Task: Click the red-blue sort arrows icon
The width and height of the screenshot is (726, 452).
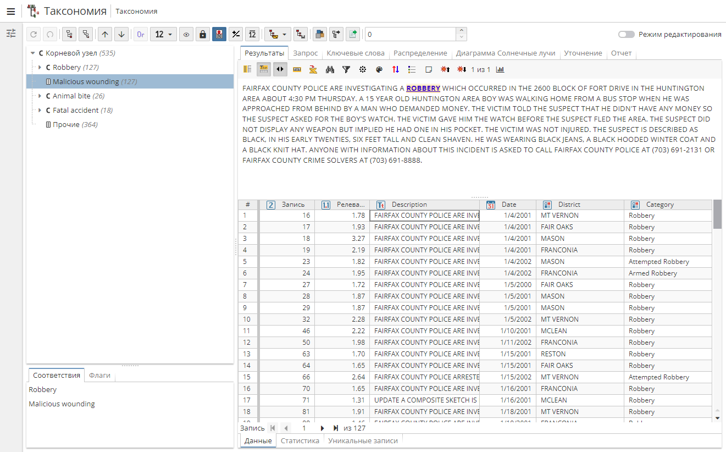Action: click(396, 69)
